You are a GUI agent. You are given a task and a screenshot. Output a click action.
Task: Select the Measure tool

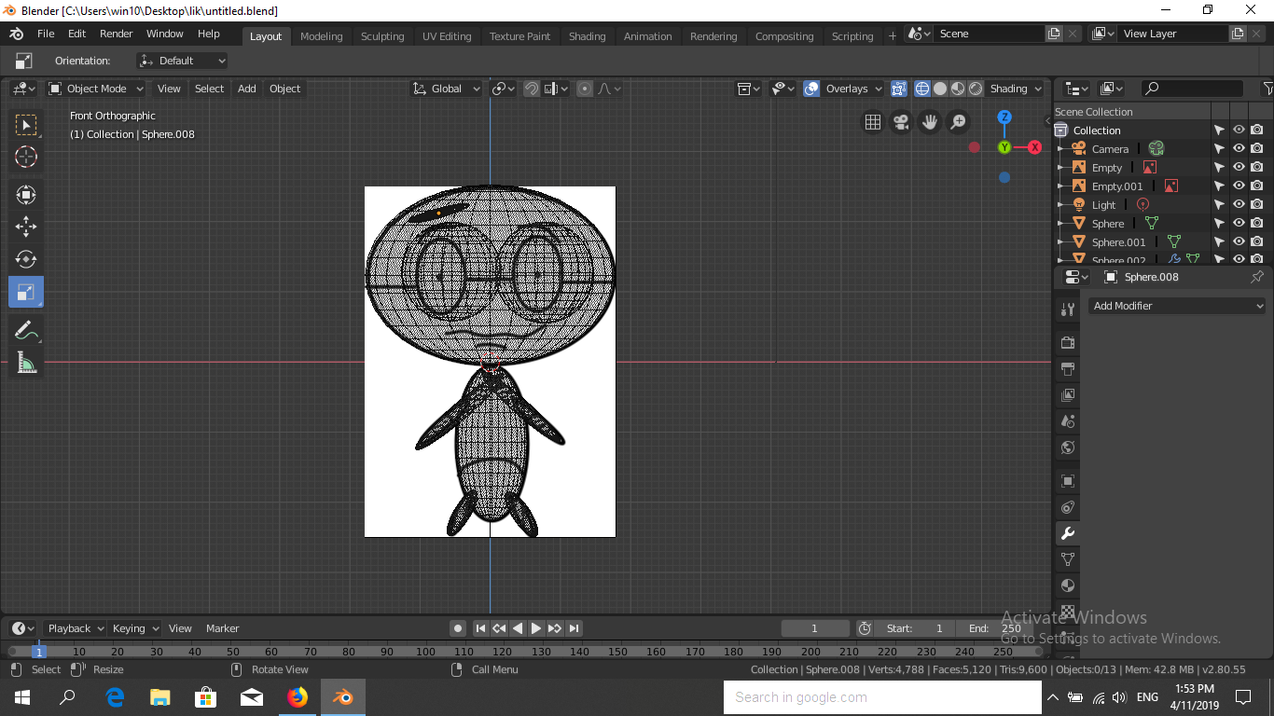tap(26, 363)
